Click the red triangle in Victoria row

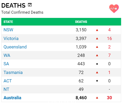pos(97,38)
